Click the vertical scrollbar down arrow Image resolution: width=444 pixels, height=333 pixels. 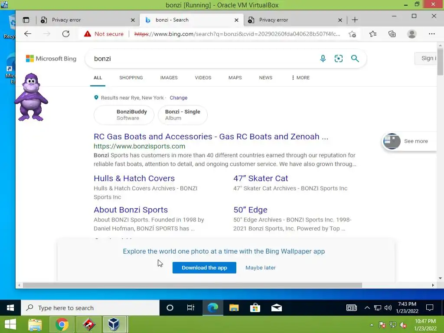tap(440, 278)
